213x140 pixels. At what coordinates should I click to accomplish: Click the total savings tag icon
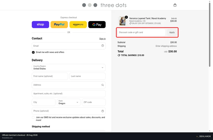click(119, 55)
